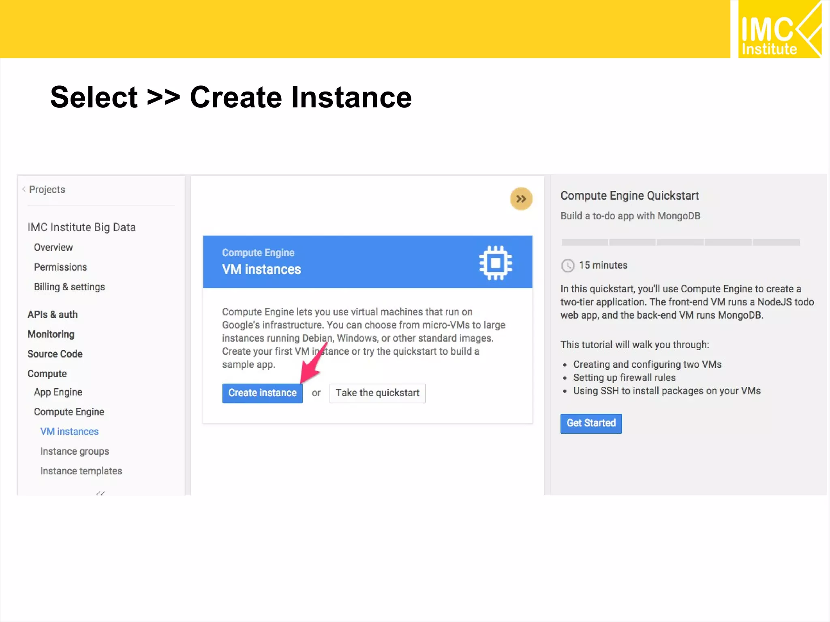Click the VM instances card header
The image size is (830, 622).
point(368,262)
